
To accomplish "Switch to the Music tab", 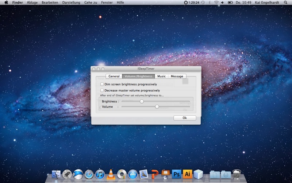I will pos(161,76).
